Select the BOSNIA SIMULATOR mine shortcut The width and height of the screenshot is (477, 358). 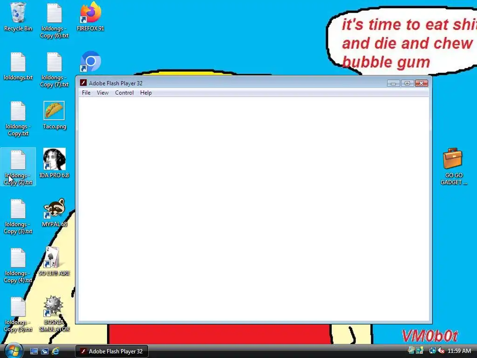pos(54,314)
